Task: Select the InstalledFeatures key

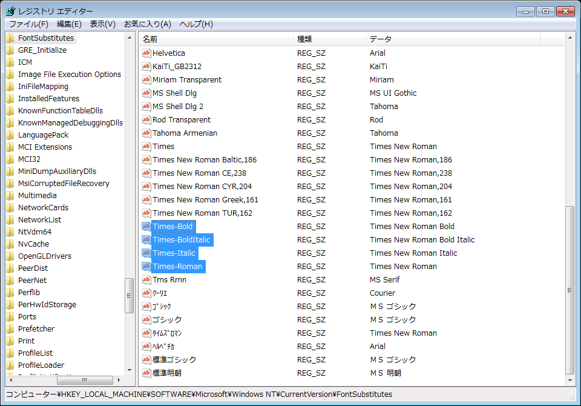Action: [x=48, y=99]
